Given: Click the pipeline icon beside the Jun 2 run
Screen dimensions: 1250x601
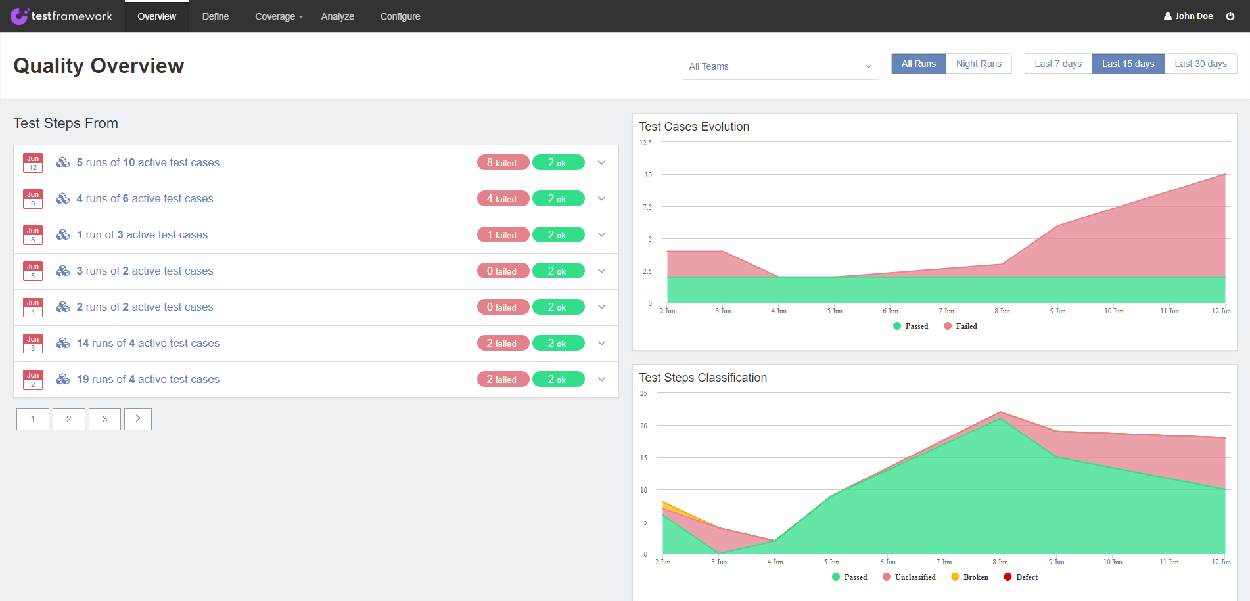Looking at the screenshot, I should coord(62,379).
